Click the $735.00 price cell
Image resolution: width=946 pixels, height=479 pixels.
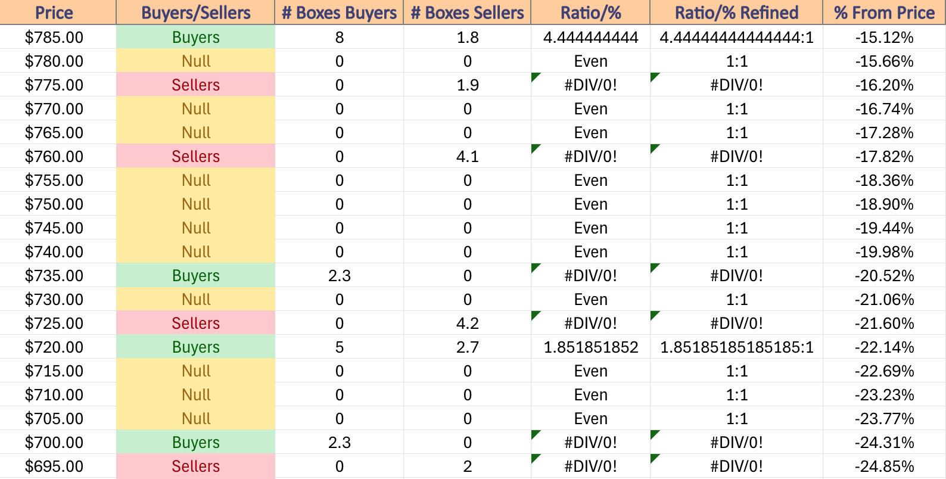(58, 275)
